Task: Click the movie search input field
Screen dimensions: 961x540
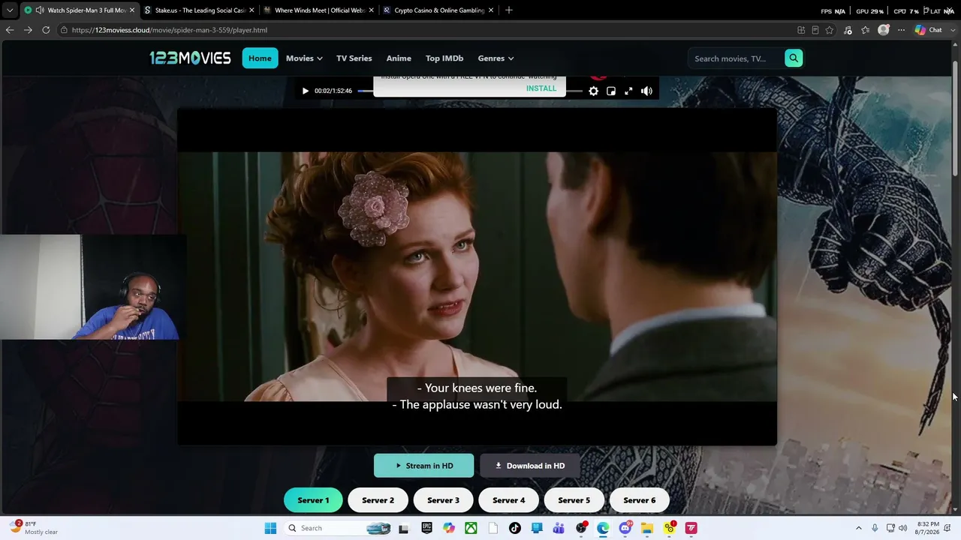Action: 736,58
